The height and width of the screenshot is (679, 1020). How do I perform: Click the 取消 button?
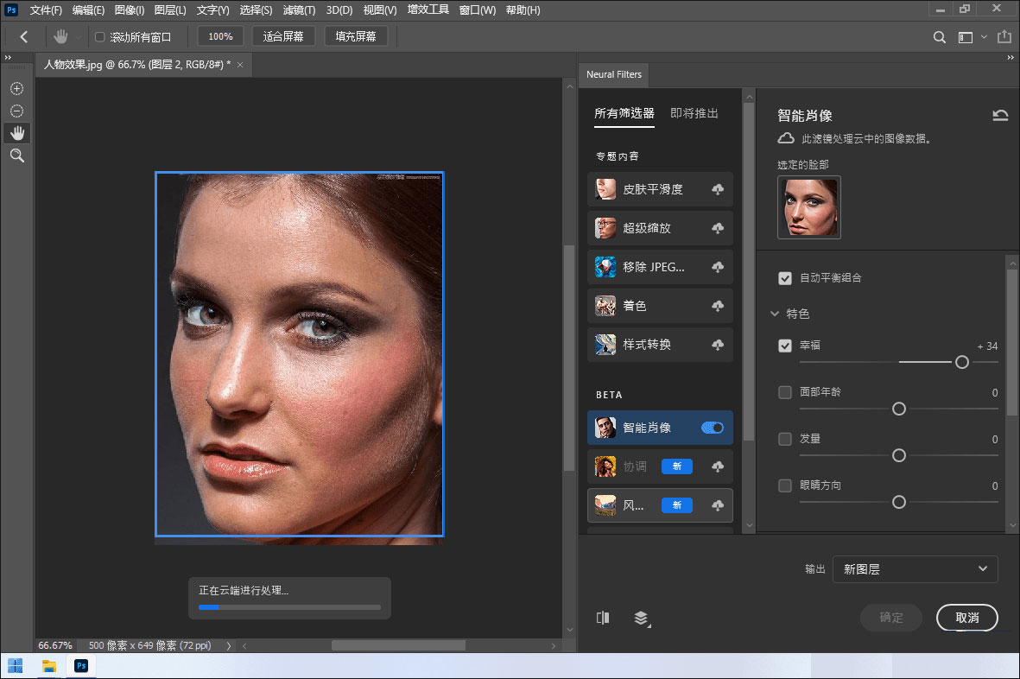966,618
